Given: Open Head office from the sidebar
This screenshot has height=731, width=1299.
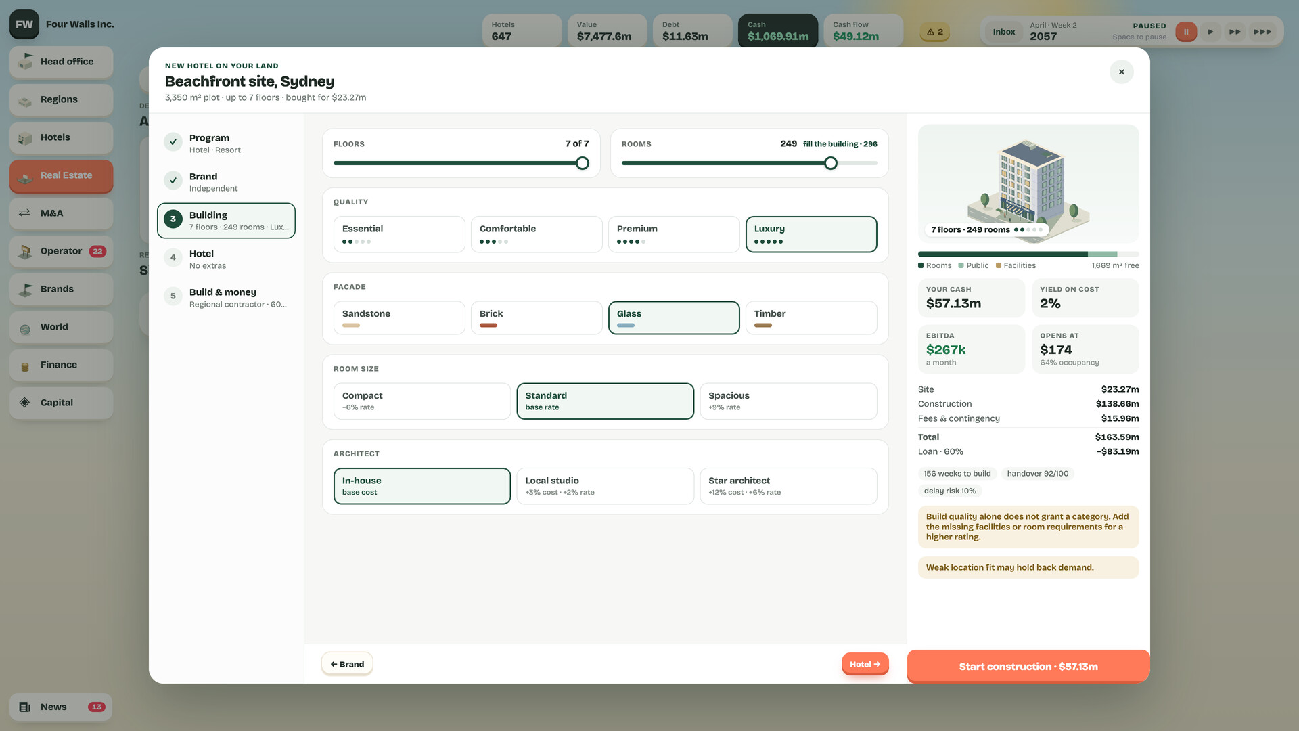Looking at the screenshot, I should click(x=61, y=62).
